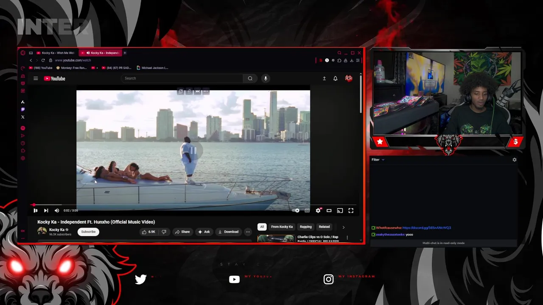Focus the YouTube Search field

[x=182, y=78]
